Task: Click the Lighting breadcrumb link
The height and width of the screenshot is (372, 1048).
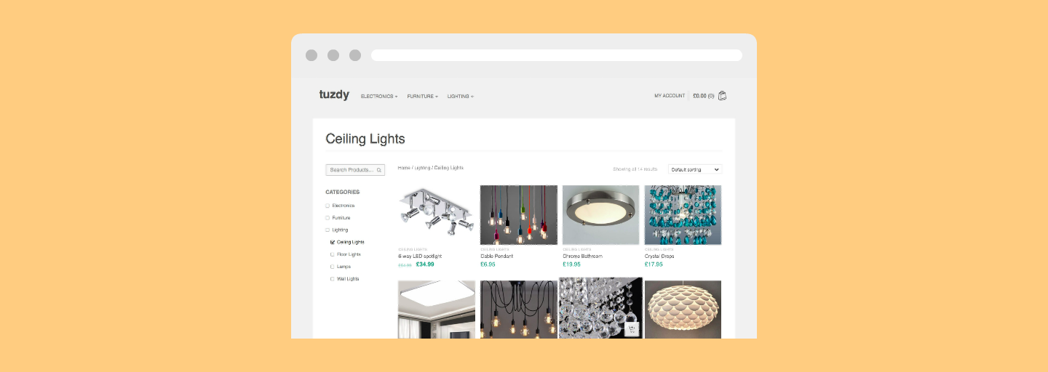Action: click(422, 168)
